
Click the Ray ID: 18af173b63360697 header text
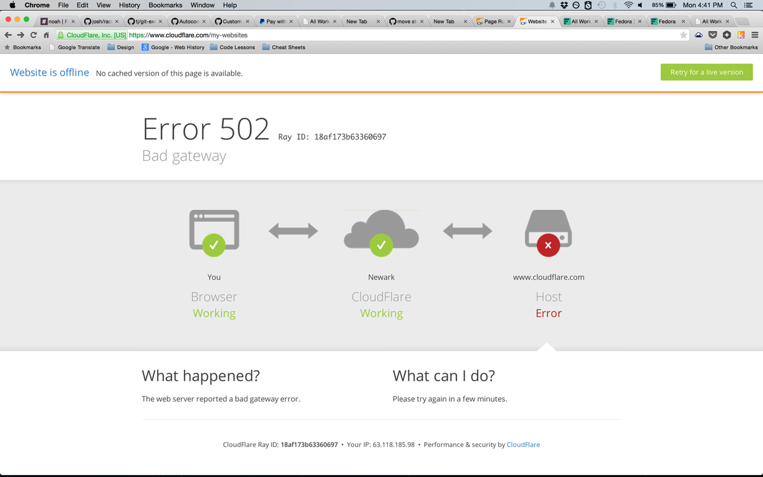click(332, 137)
